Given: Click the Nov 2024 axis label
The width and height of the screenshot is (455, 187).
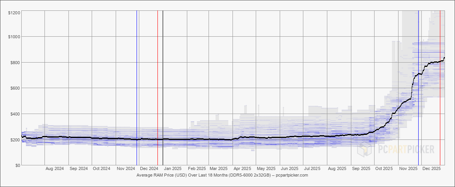Looking at the screenshot, I should (x=127, y=168).
